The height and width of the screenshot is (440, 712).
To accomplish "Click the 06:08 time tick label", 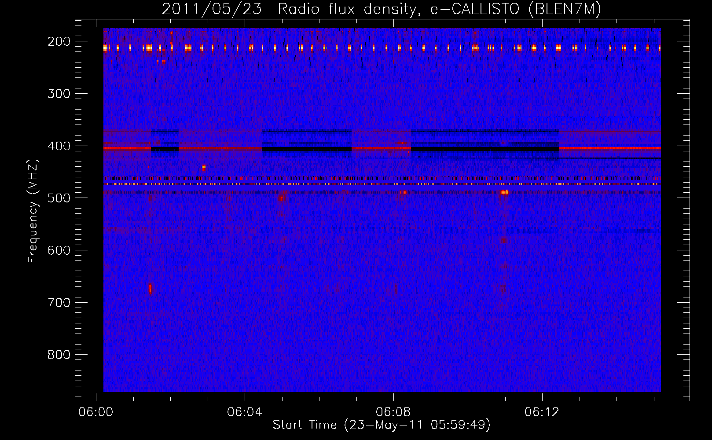I will click(393, 412).
